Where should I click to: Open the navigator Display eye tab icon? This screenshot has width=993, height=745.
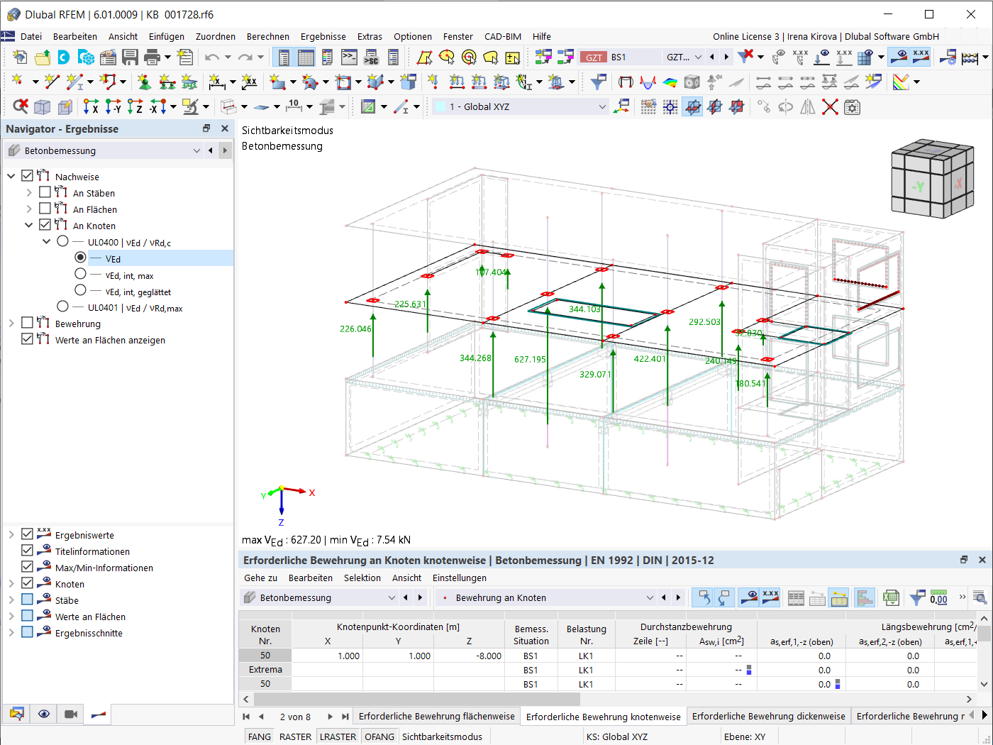[x=44, y=714]
